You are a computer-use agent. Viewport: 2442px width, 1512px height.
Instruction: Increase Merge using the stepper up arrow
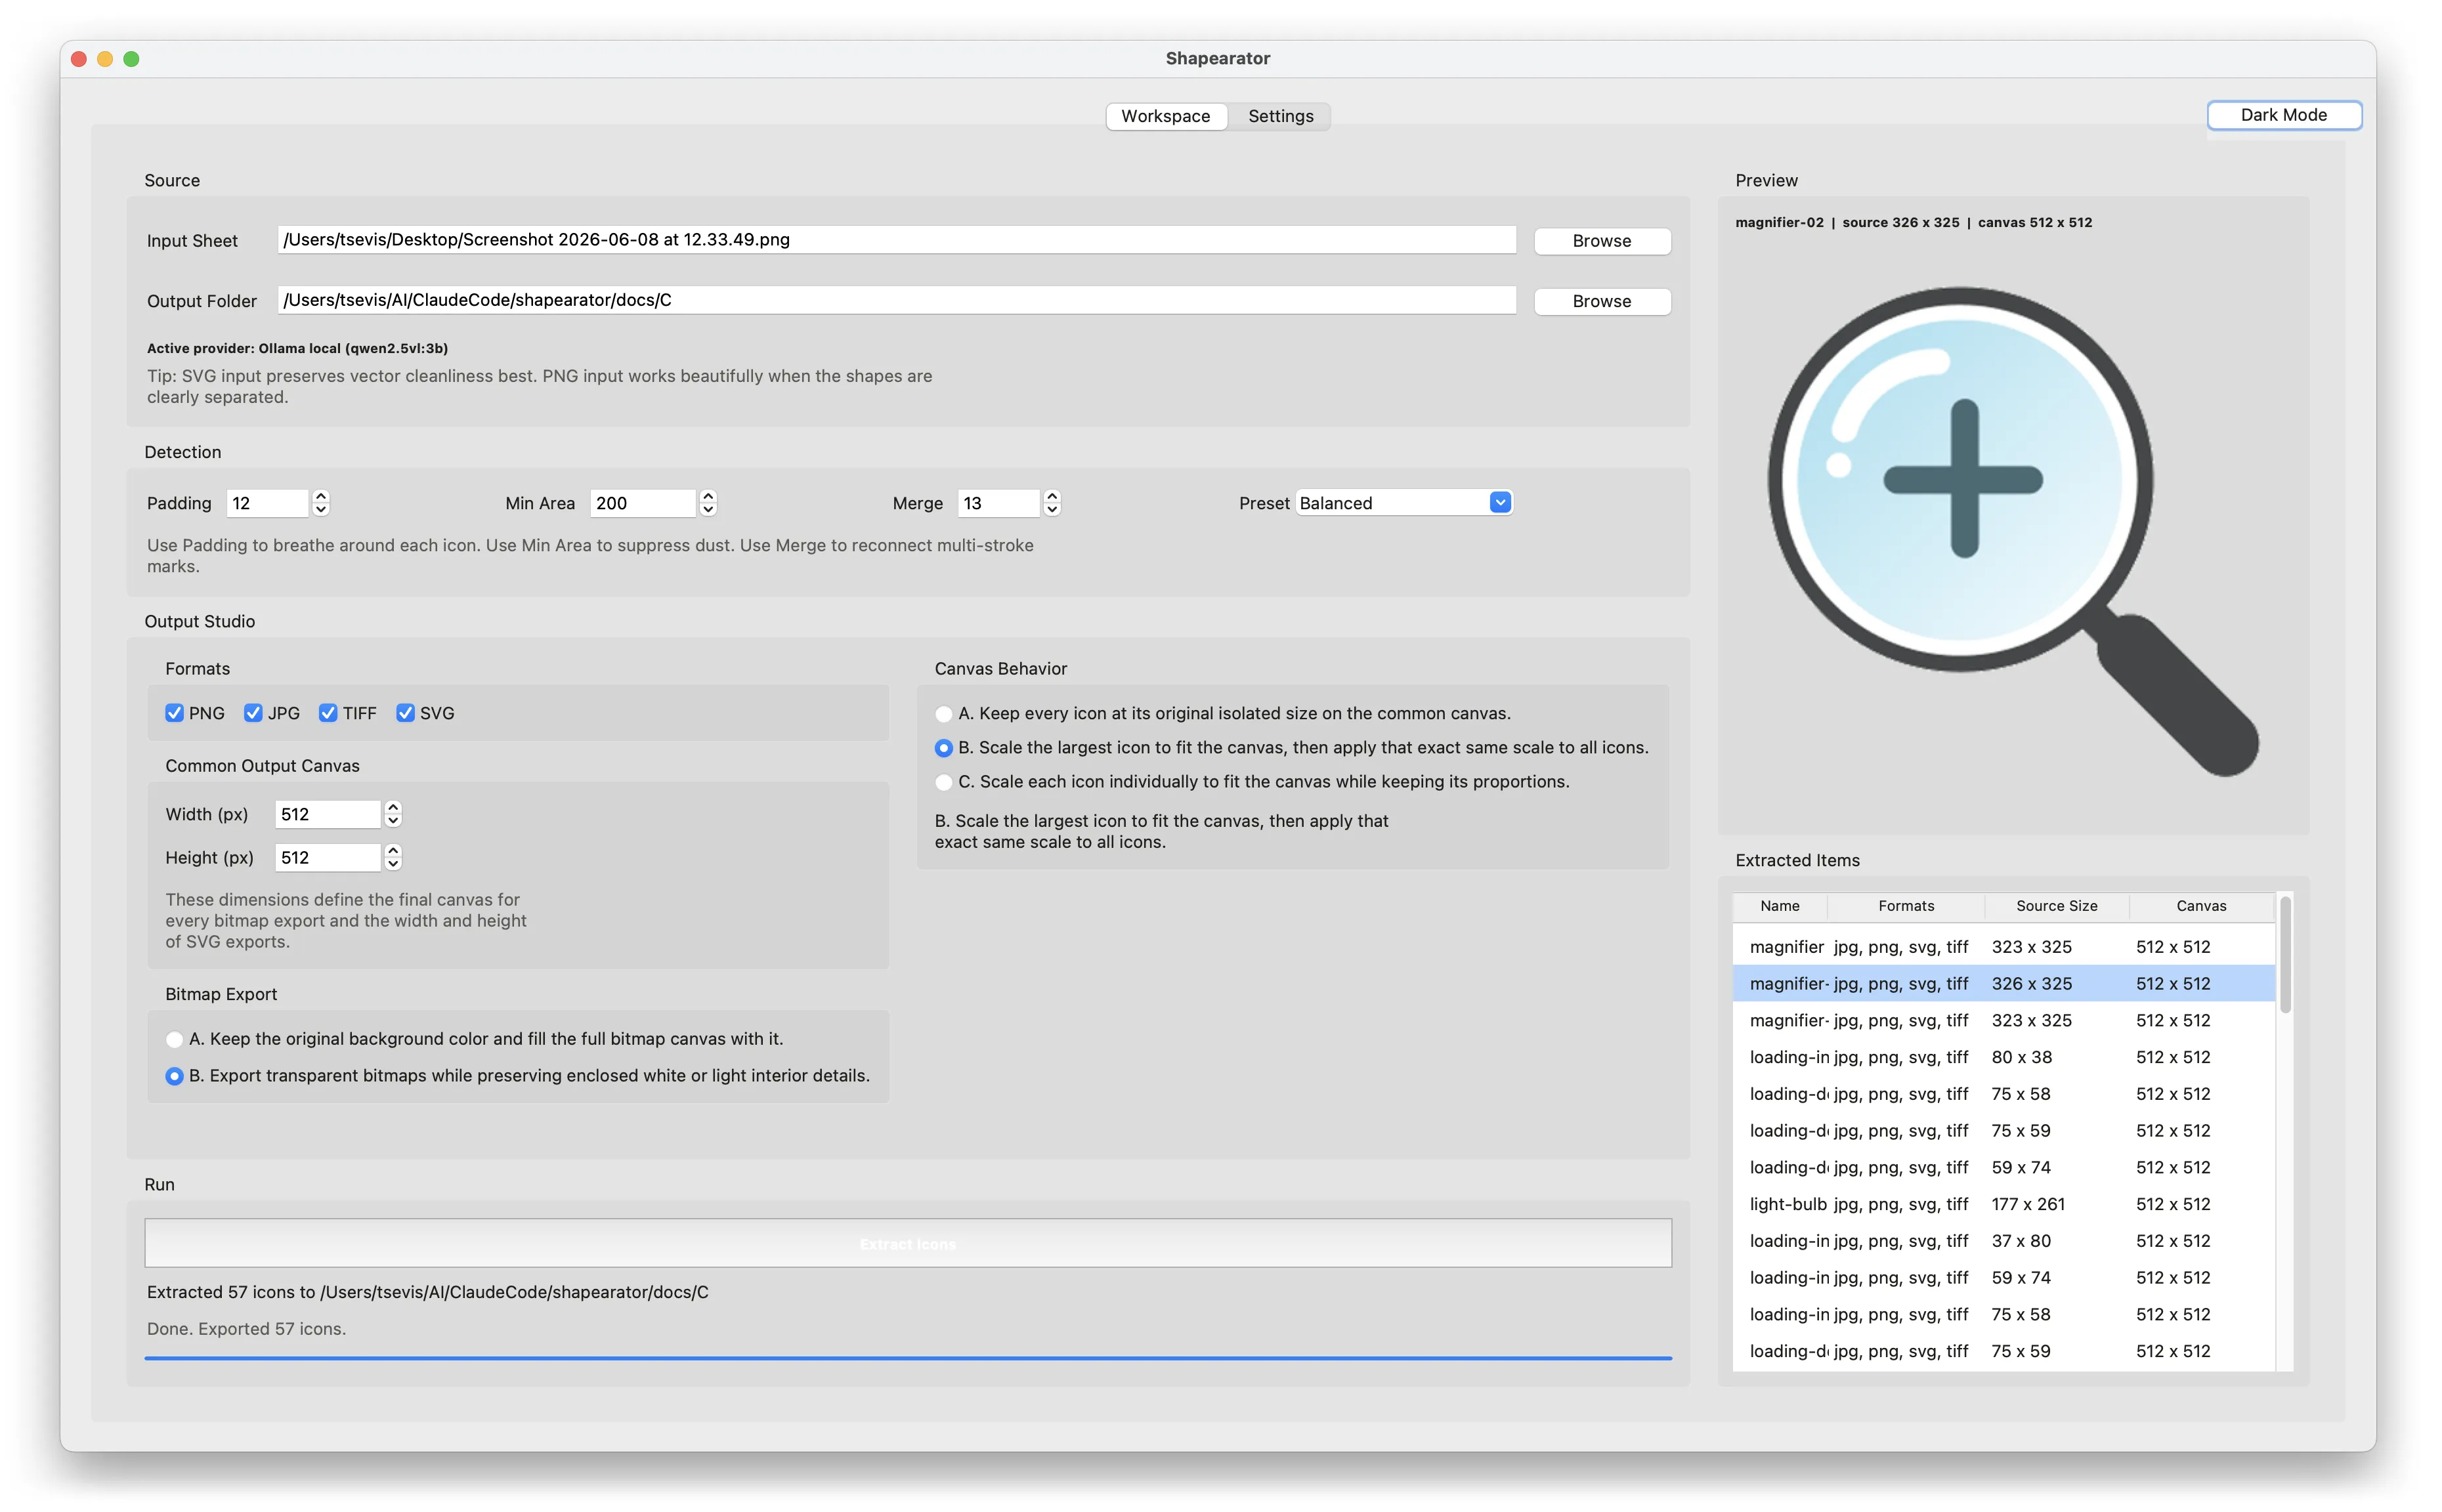coord(1052,496)
